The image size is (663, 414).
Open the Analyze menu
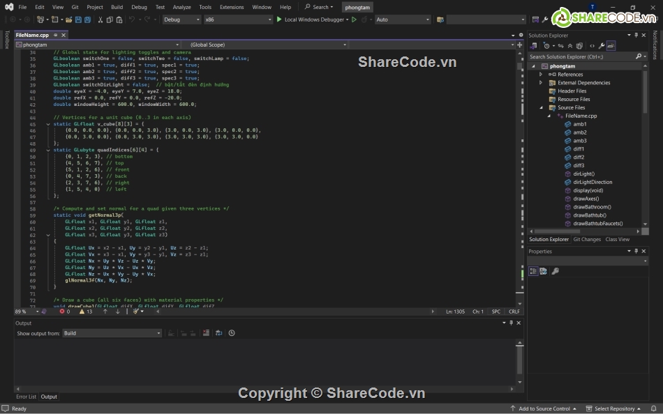(x=182, y=7)
